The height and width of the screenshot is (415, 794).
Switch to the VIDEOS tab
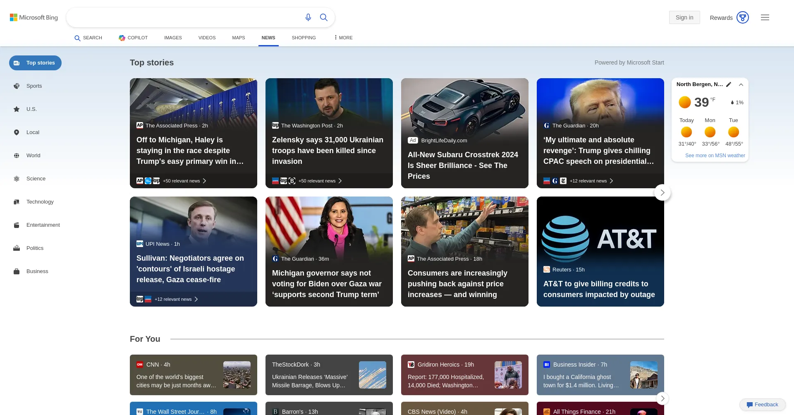[x=207, y=38]
